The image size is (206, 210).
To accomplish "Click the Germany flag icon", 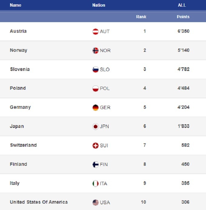I will coord(95,108).
